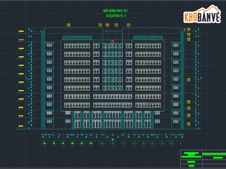Image resolution: width=226 pixels, height=169 pixels.
Task: Pick grid axis bubble 7
Action: click(123, 143)
